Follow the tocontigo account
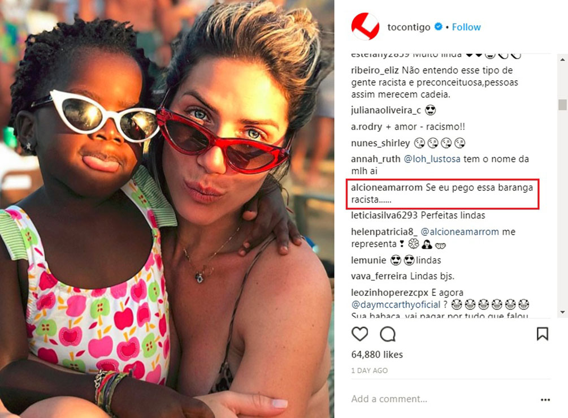 (466, 27)
